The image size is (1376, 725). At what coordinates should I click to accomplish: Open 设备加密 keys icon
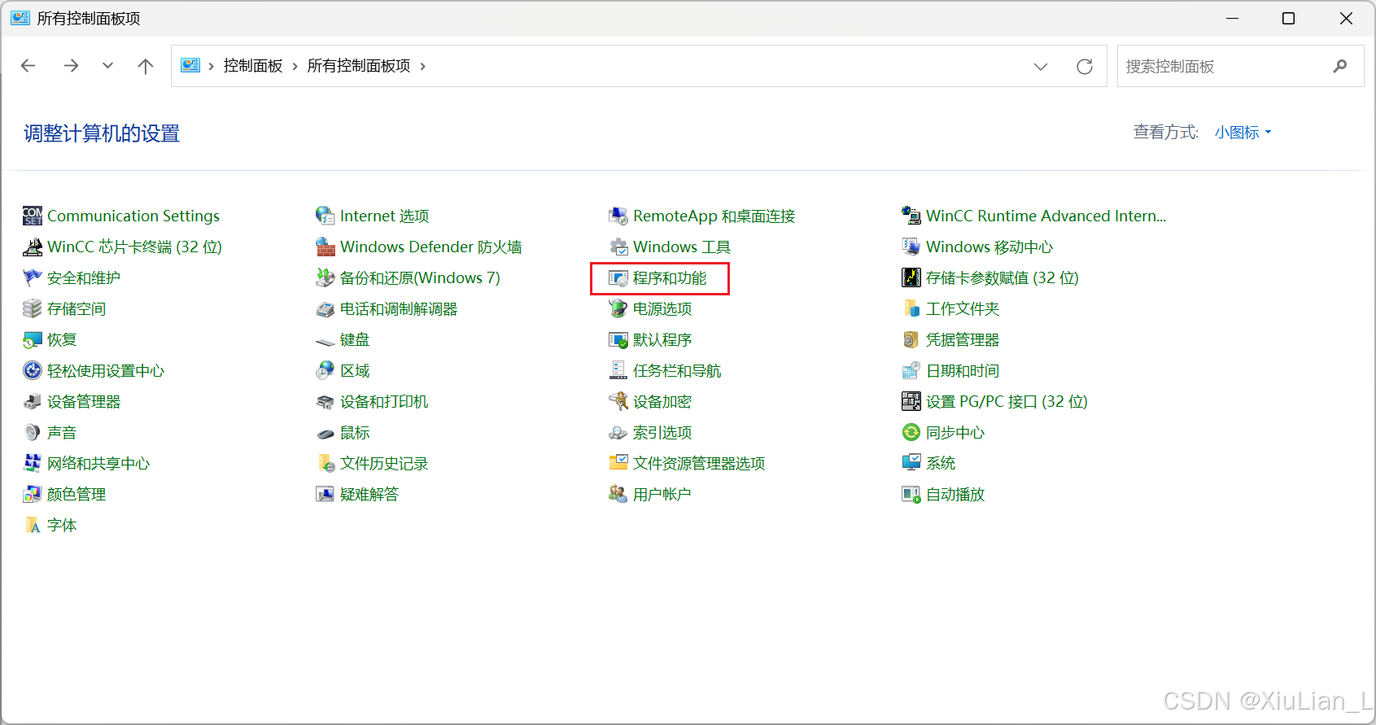[x=618, y=401]
